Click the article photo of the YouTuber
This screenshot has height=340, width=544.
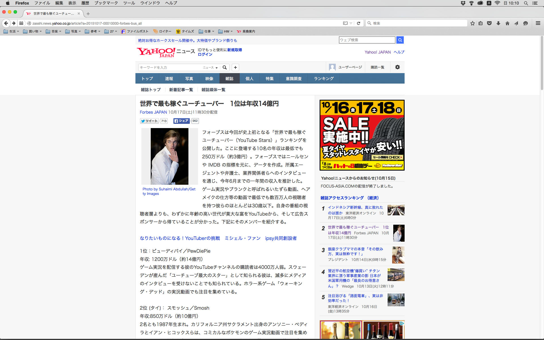click(x=169, y=156)
